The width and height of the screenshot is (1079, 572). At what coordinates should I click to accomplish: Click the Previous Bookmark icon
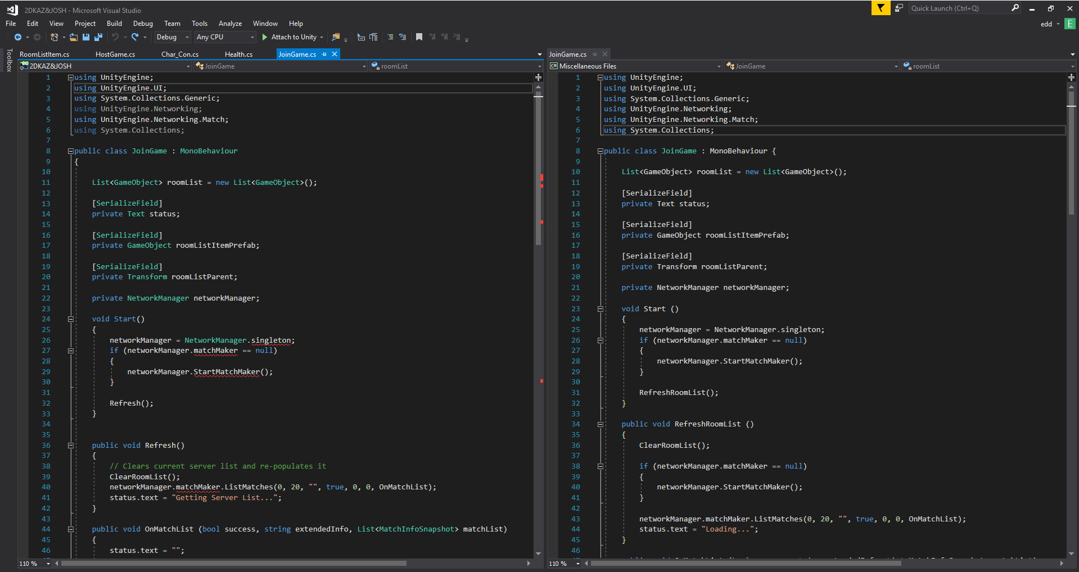pos(432,37)
